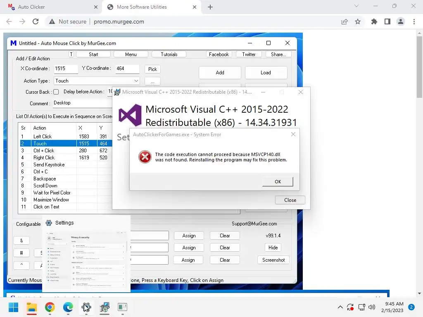Image resolution: width=423 pixels, height=317 pixels.
Task: Switch to the Auto Clicker tab
Action: point(51,7)
